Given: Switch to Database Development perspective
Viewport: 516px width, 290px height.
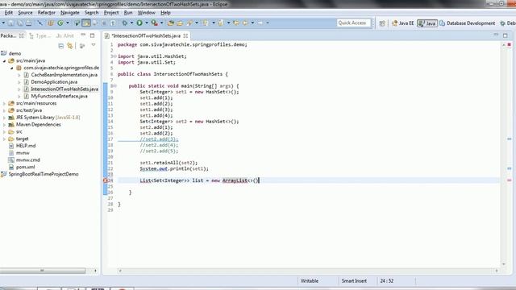Looking at the screenshot, I should [468, 23].
